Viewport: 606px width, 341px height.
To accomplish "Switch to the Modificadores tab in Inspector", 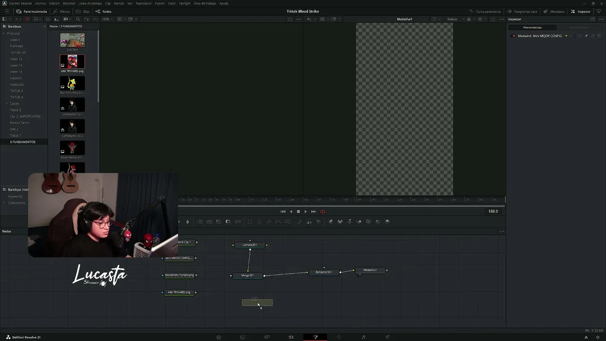I will tap(579, 27).
